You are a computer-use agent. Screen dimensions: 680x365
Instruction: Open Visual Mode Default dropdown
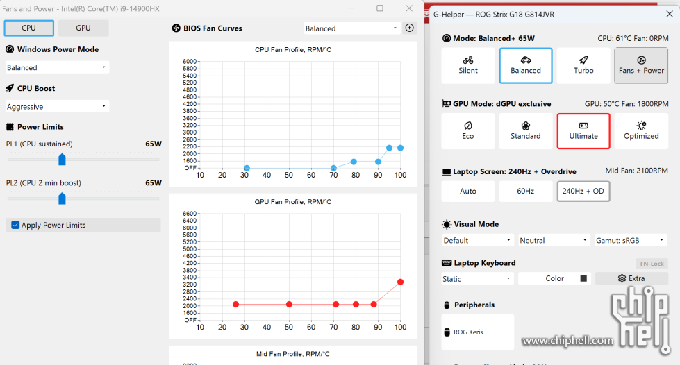click(477, 241)
